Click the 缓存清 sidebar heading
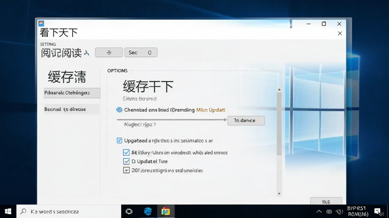 [x=67, y=76]
